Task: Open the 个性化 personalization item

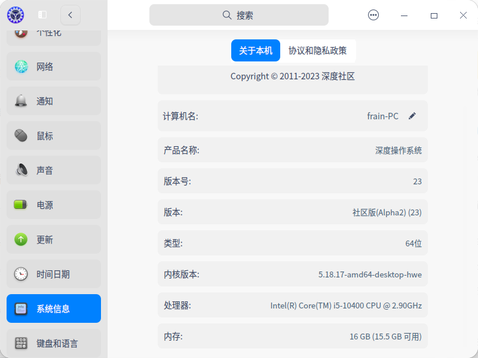Action: (54, 37)
